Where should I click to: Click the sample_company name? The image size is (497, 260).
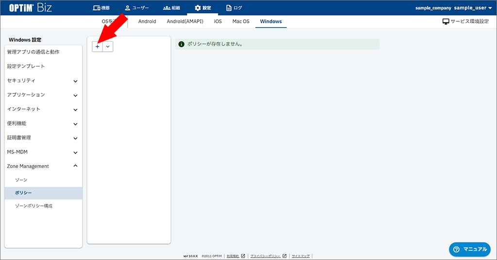point(433,8)
